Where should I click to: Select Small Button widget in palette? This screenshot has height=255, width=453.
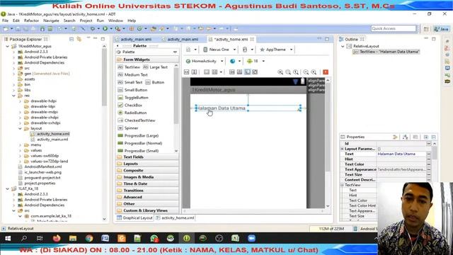(x=133, y=90)
